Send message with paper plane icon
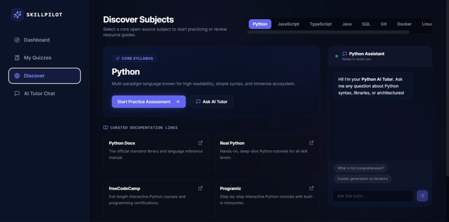Screen dimensions: 449x222 click(x=422, y=196)
